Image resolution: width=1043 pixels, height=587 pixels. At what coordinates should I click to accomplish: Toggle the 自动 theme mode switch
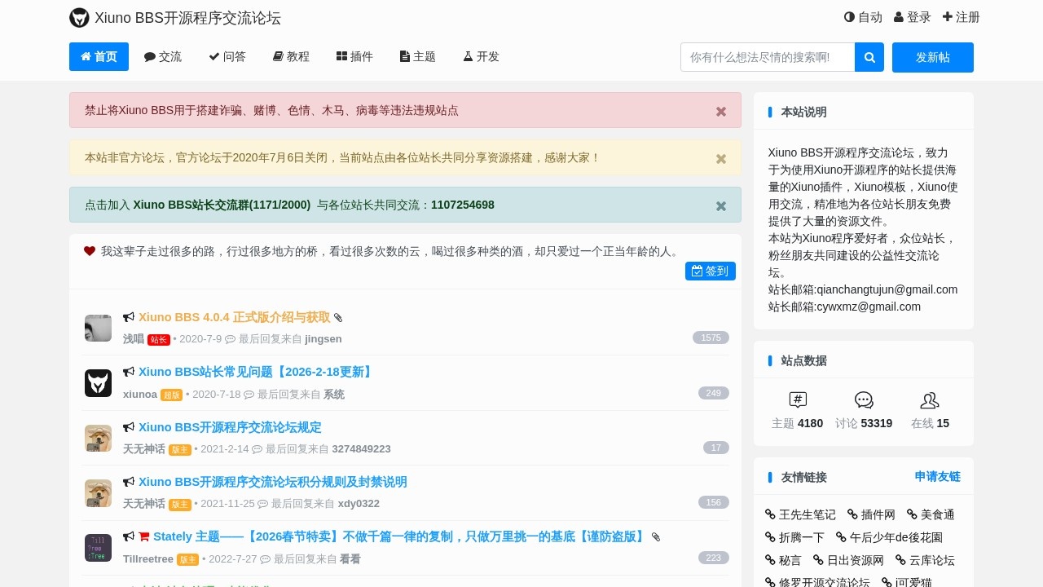(x=863, y=17)
